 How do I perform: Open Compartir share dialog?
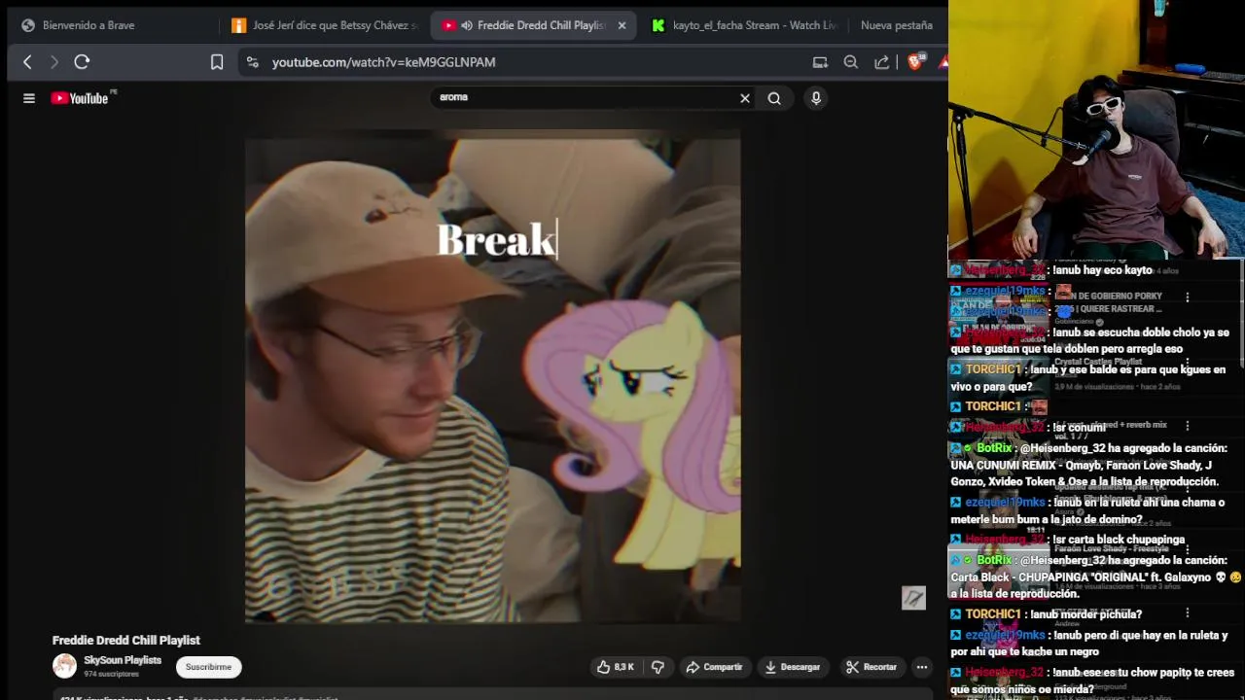714,667
